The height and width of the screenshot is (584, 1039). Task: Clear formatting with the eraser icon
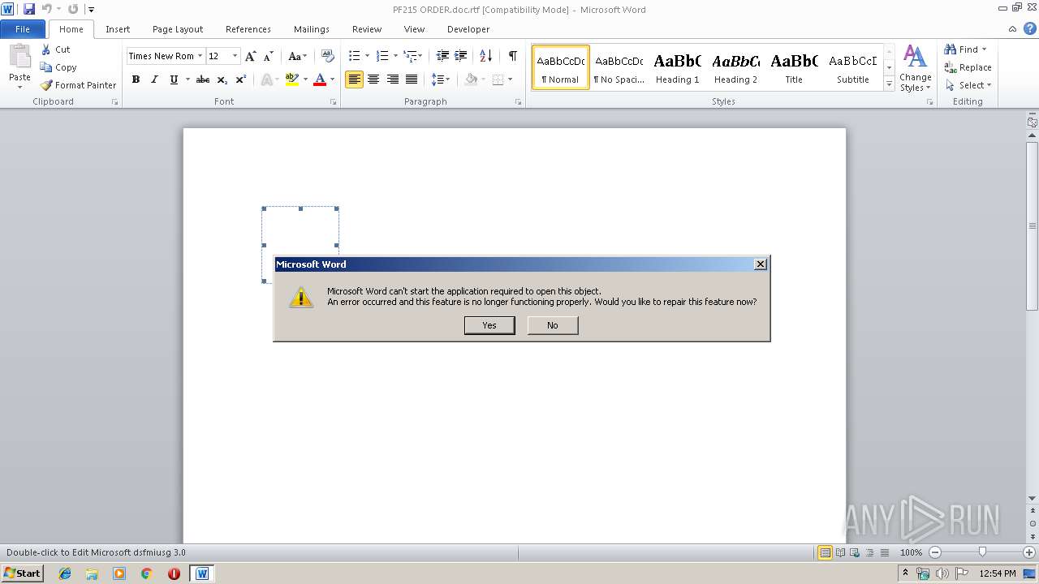pyautogui.click(x=328, y=56)
